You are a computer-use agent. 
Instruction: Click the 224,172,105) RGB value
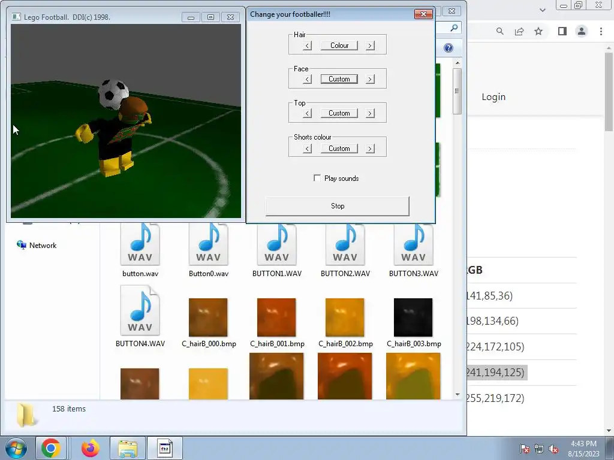(x=495, y=347)
